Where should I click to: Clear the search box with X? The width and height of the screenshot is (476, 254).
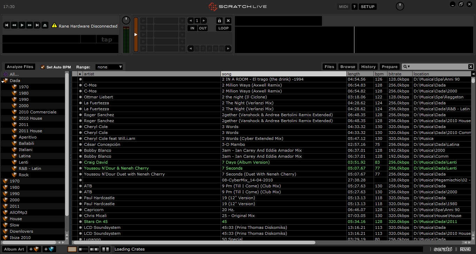tap(470, 67)
